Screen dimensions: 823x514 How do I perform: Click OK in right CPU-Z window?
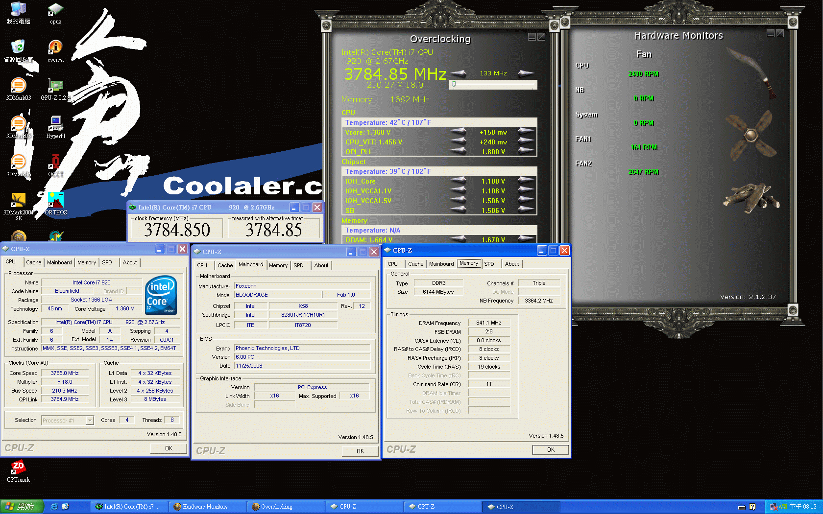(x=551, y=449)
